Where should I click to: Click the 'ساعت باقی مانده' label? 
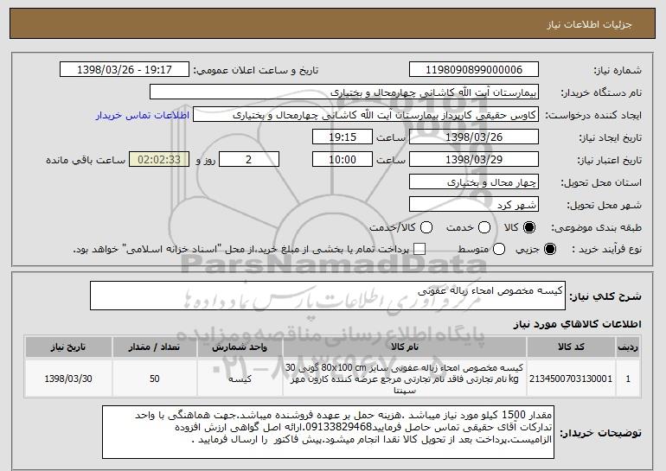(86, 160)
